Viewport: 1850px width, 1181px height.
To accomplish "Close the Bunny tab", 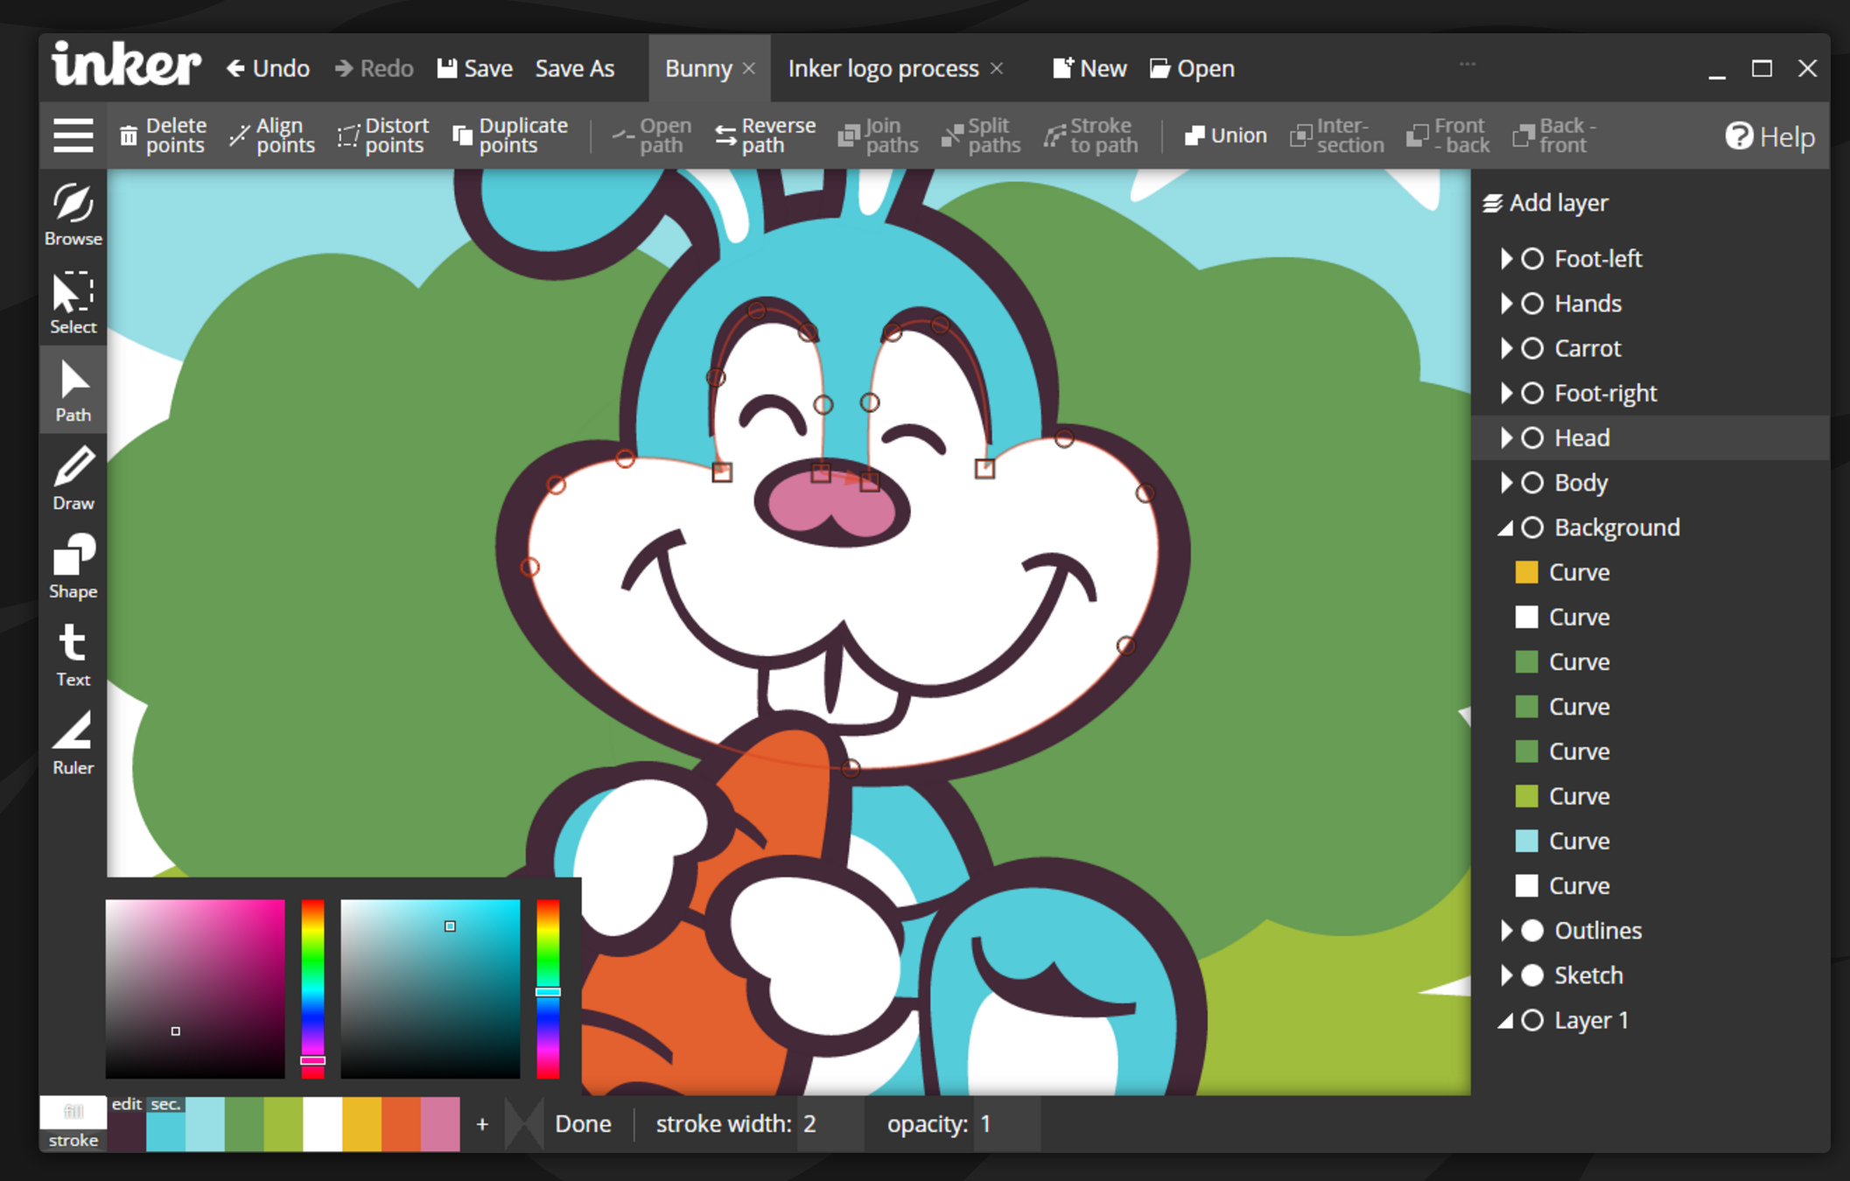I will coord(749,68).
